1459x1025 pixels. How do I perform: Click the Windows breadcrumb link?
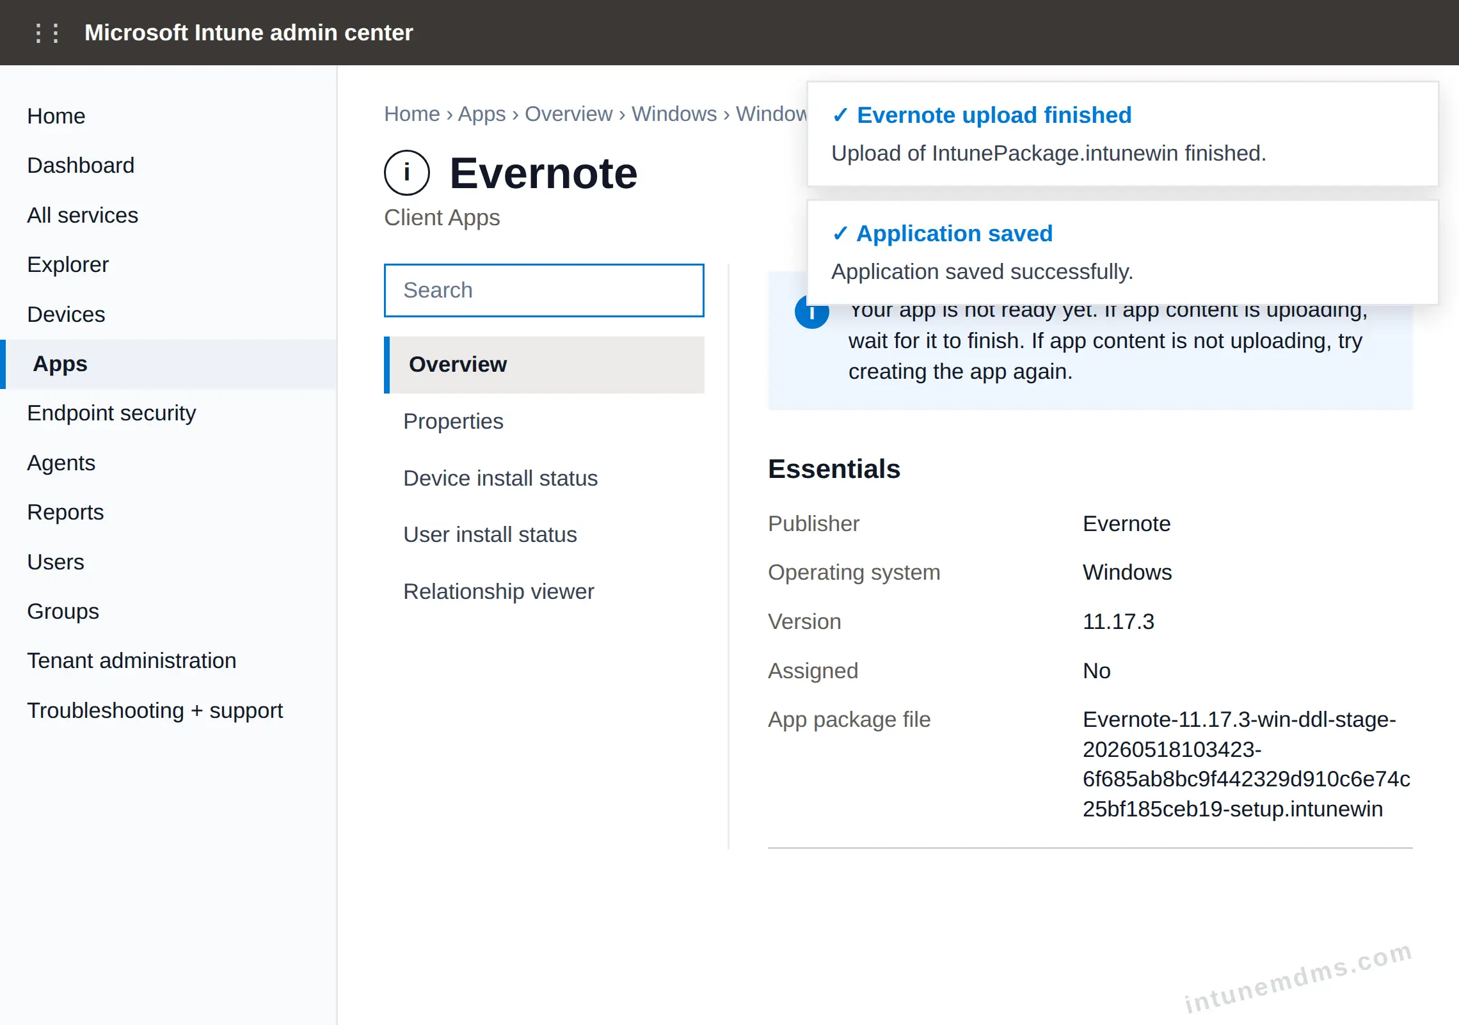(x=674, y=114)
